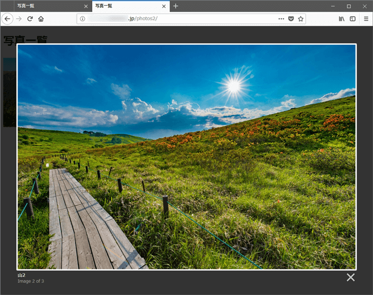Minimize the browser window
Image resolution: width=373 pixels, height=295 pixels.
(x=333, y=6)
